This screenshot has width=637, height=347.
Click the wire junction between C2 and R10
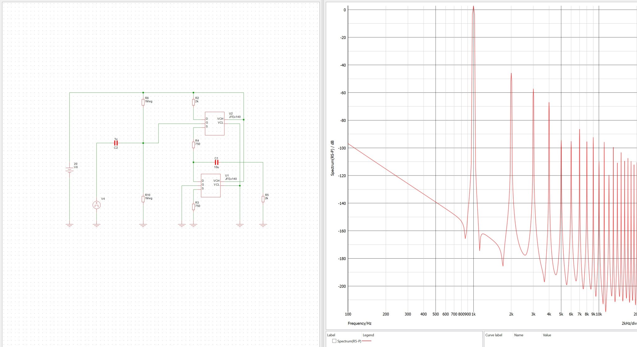point(143,143)
